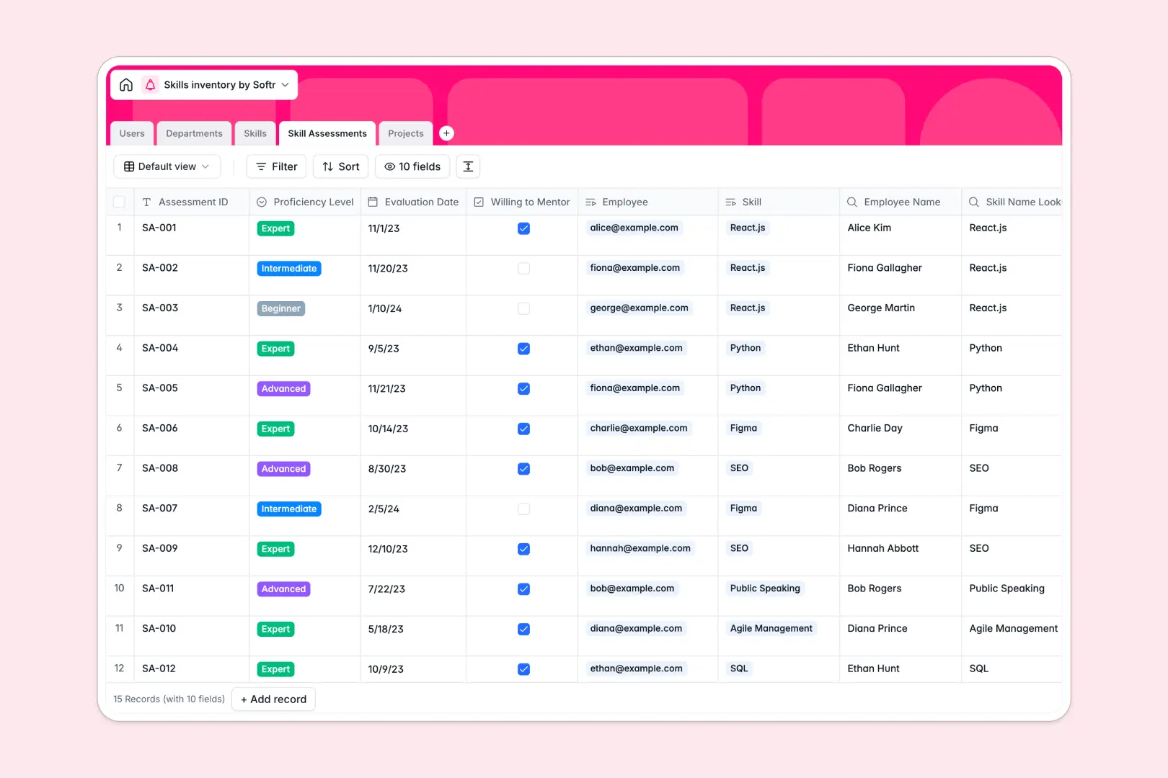Click the + icon to add a new table
Image resolution: width=1168 pixels, height=778 pixels.
[446, 133]
